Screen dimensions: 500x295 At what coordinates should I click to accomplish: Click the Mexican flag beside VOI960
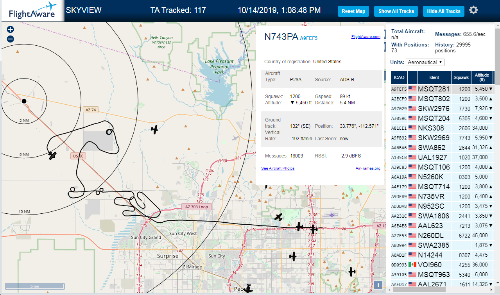point(412,265)
